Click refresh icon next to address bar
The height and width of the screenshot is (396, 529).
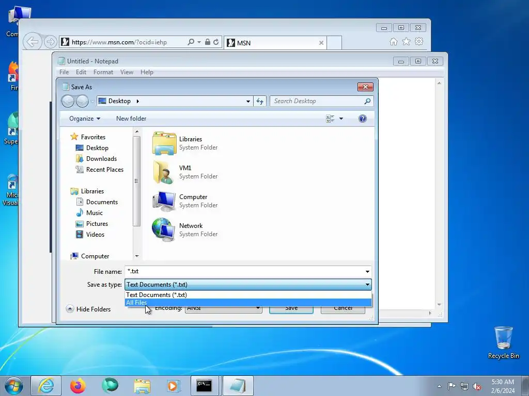coord(260,101)
